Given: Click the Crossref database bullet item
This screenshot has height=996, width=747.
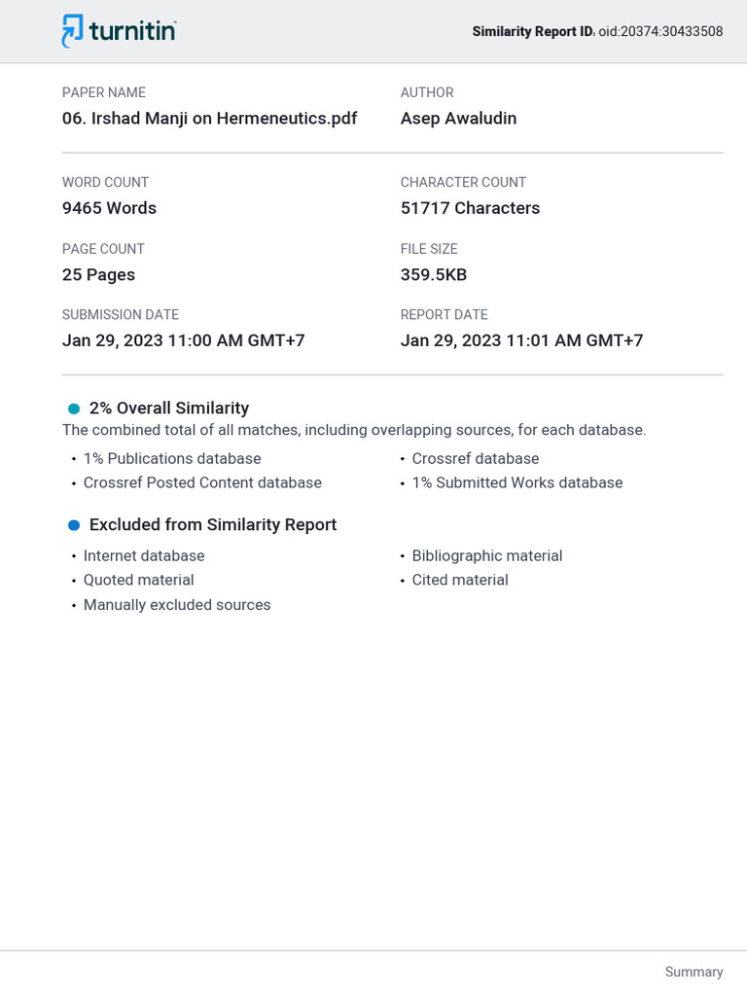Looking at the screenshot, I should coord(476,459).
